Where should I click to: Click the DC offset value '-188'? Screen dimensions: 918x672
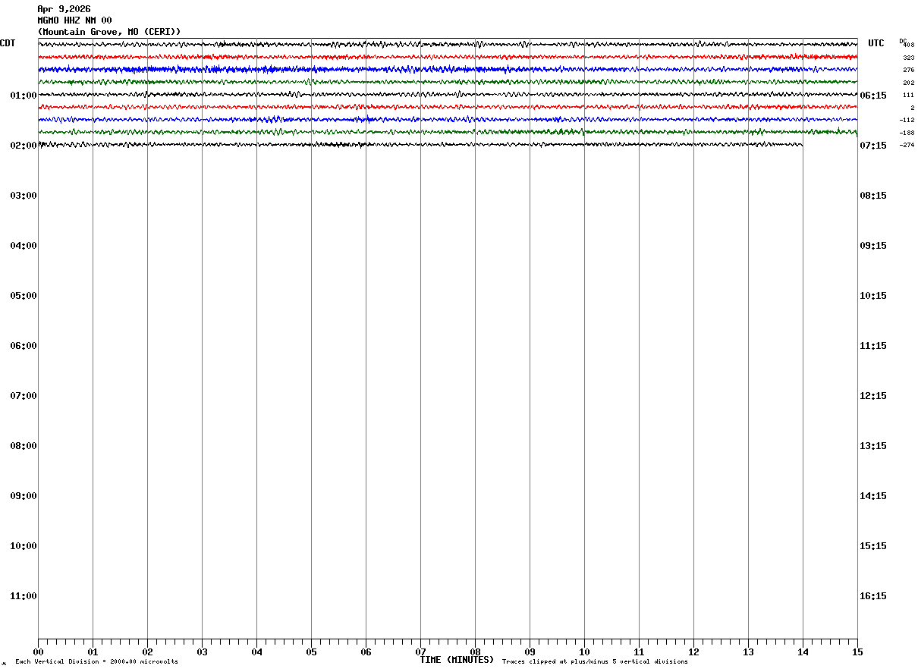click(x=907, y=133)
